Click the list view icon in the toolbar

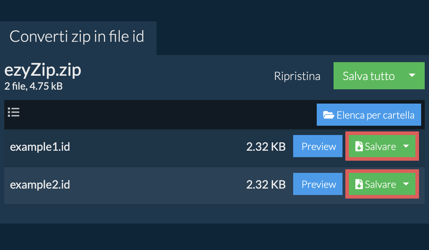pos(14,112)
